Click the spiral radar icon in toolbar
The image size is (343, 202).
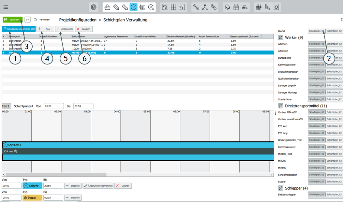94,7
